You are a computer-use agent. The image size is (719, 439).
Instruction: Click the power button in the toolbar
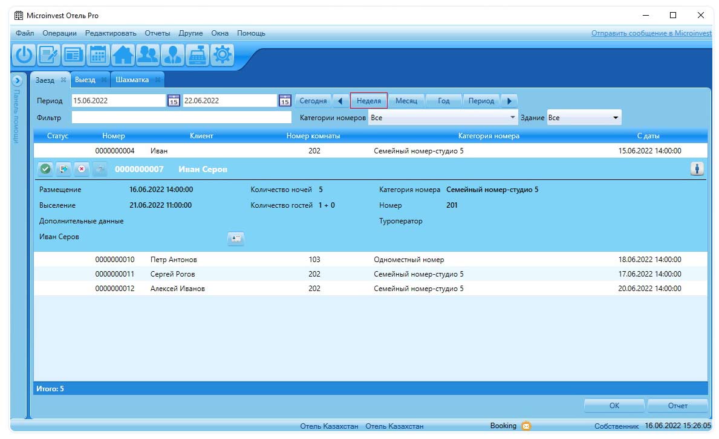(24, 56)
